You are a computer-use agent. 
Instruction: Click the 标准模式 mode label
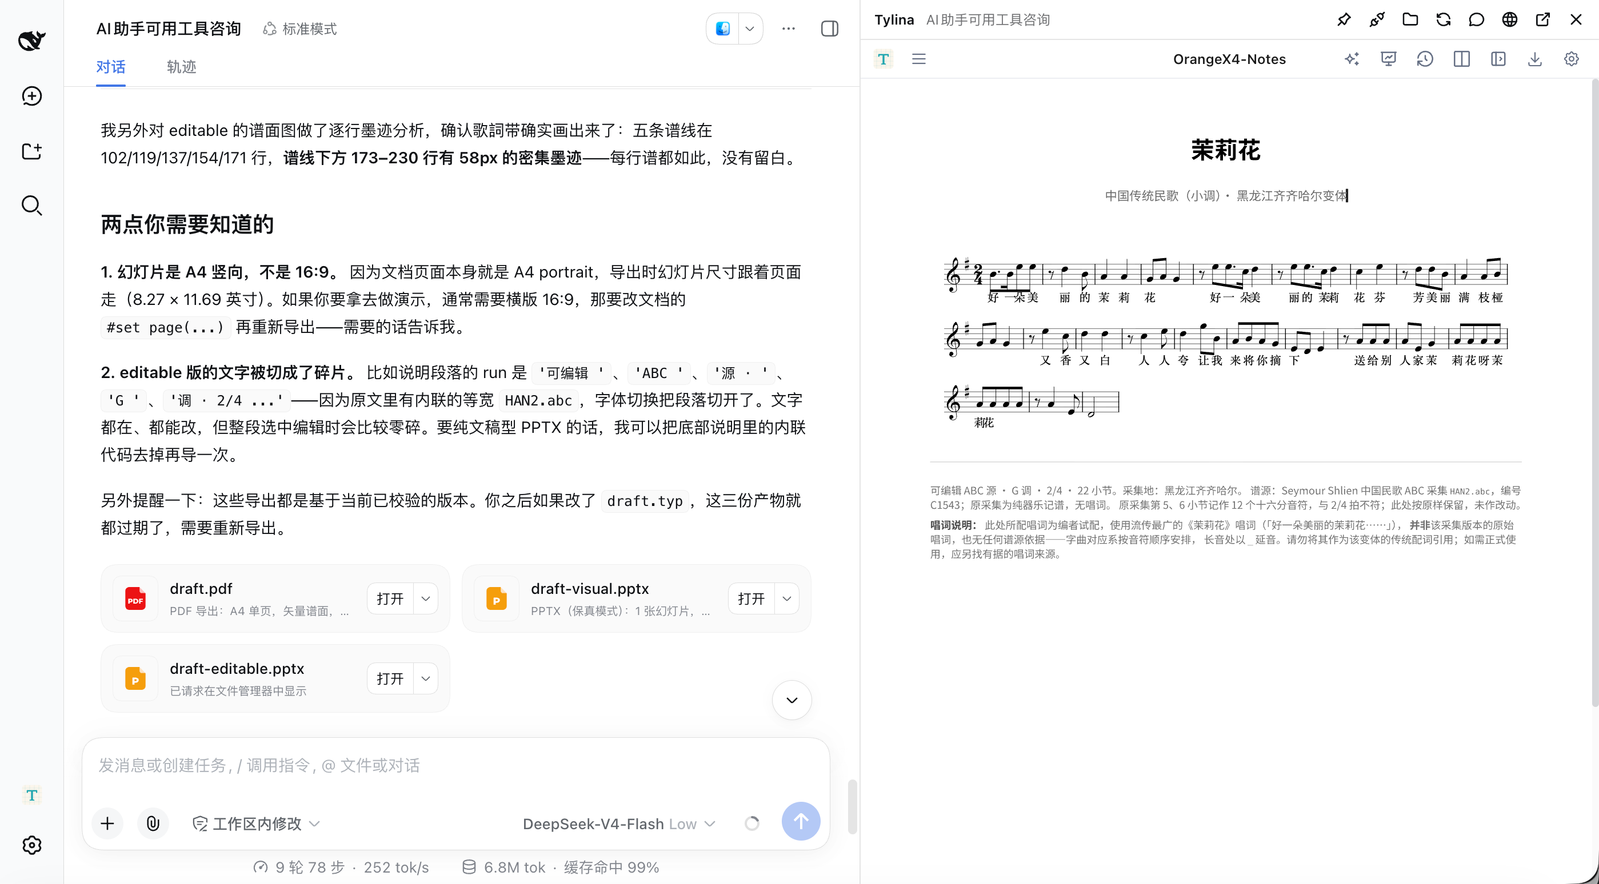tap(301, 29)
